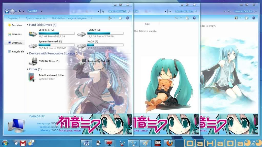Screen dimensions: 262x147
Task: Launch Firefox from the taskbar
Action: [170, 143]
